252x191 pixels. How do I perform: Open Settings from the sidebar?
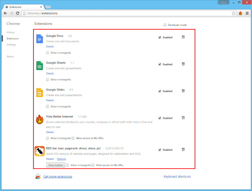[x=11, y=44]
